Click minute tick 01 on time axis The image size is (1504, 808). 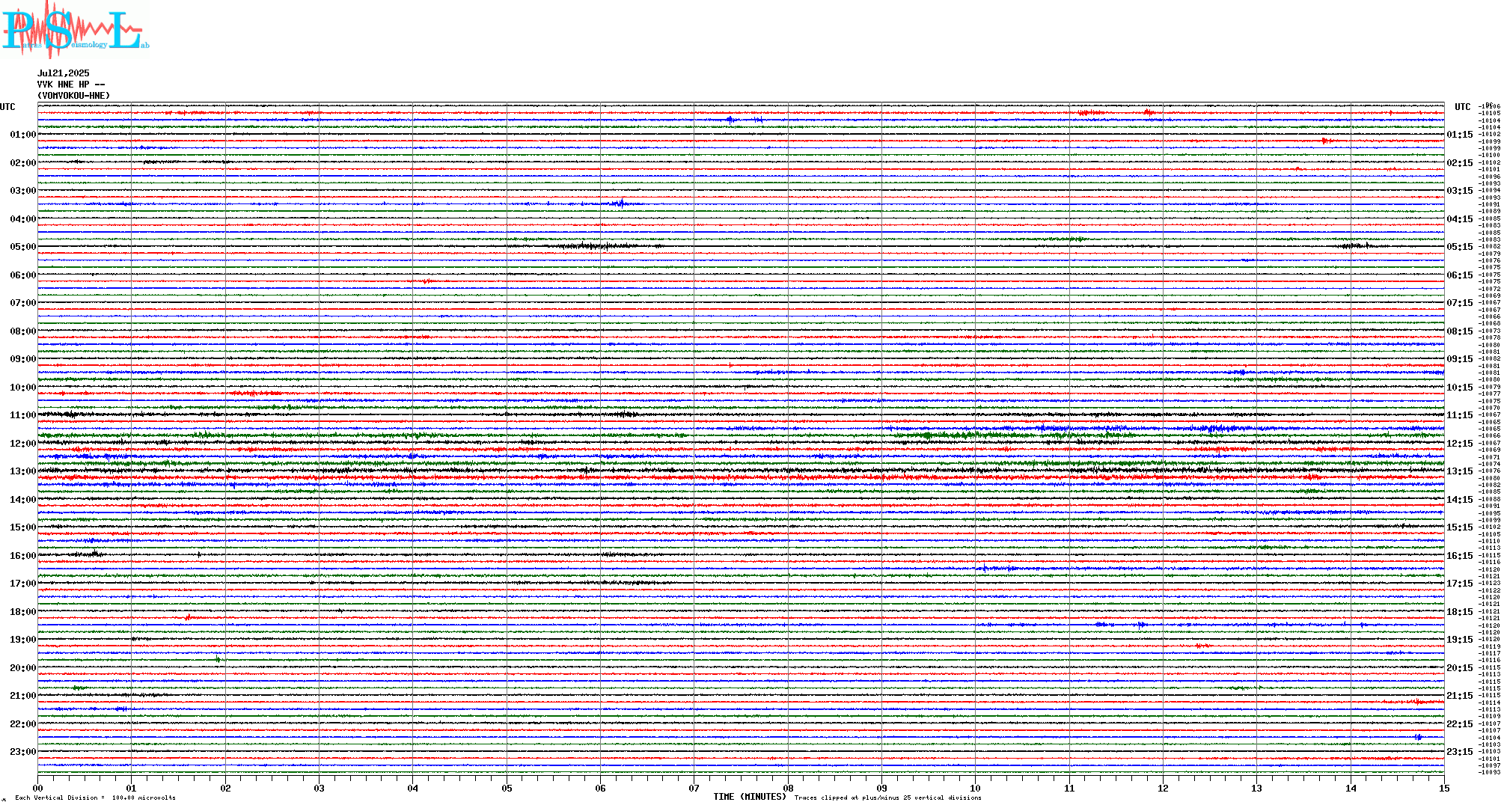coord(132,788)
